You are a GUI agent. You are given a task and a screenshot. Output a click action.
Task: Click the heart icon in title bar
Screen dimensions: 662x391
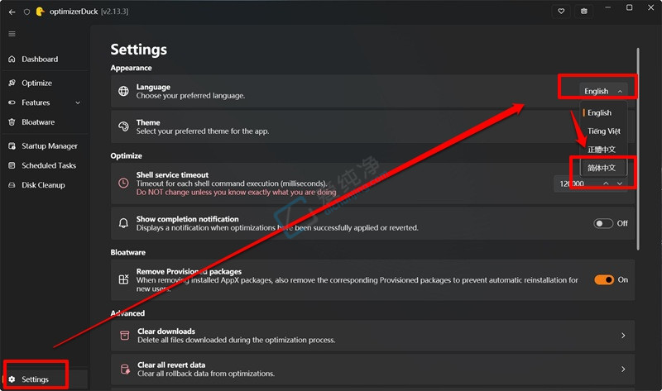click(x=561, y=12)
